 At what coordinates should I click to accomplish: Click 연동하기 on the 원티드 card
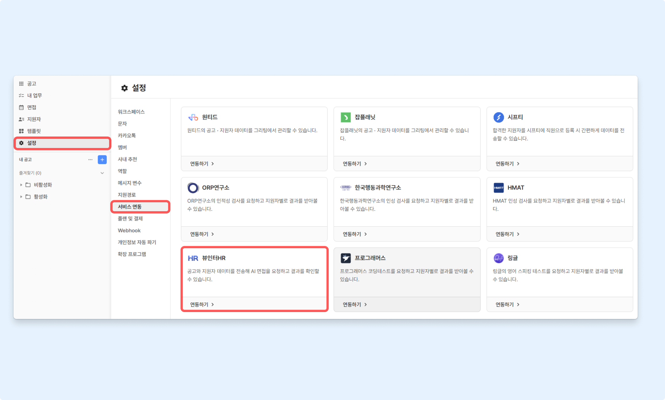tap(202, 164)
